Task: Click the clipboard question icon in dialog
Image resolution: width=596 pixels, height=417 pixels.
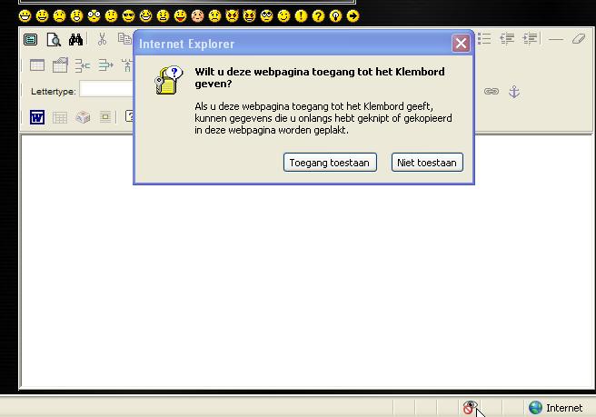Action: 168,80
